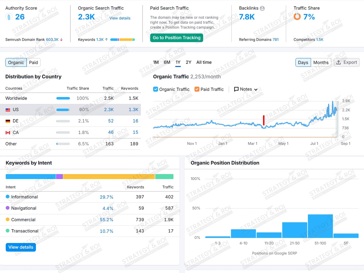364x273 pixels.
Task: Click Go to Position Tracking button
Action: [x=176, y=38]
